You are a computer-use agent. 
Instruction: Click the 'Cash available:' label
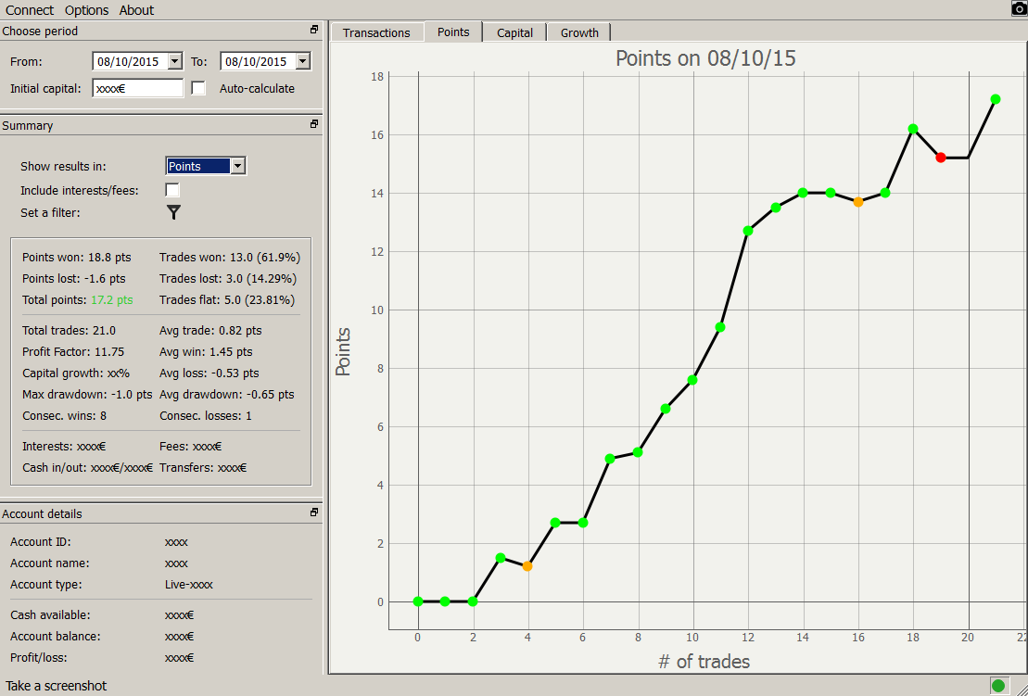[x=50, y=615]
